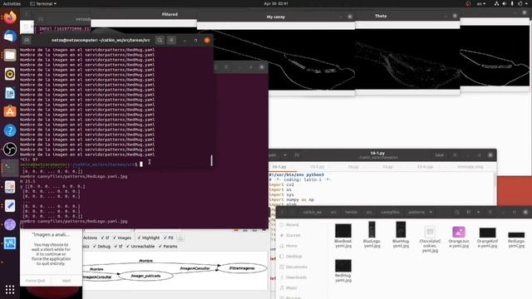Show Applications grid in the dock
532x299 pixels.
10,290
